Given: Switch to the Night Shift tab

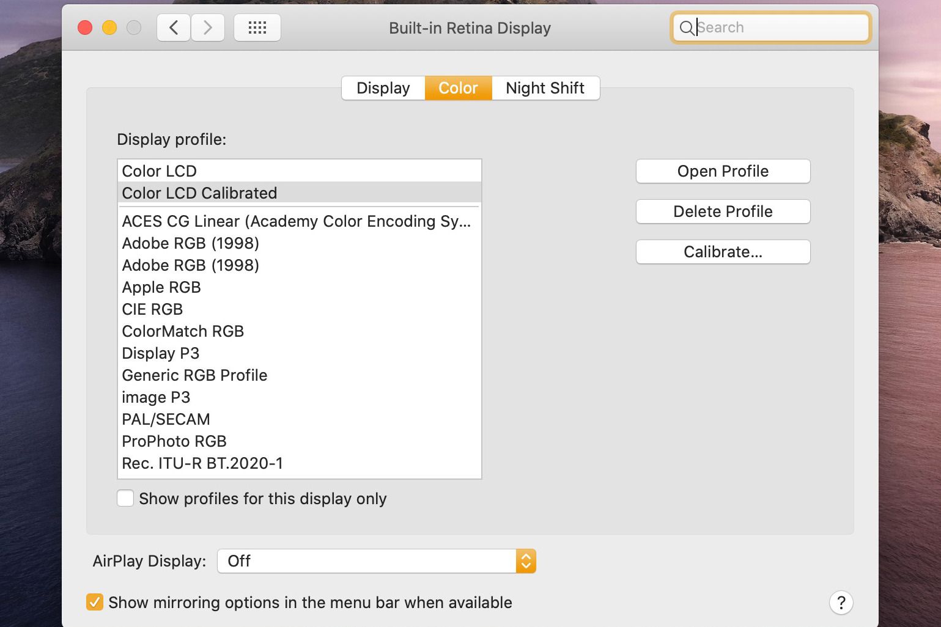Looking at the screenshot, I should 545,88.
